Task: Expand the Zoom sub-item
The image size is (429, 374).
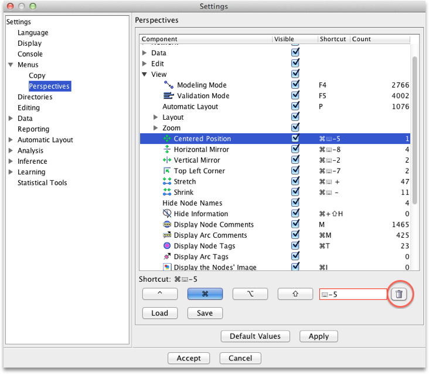Action: pos(156,128)
